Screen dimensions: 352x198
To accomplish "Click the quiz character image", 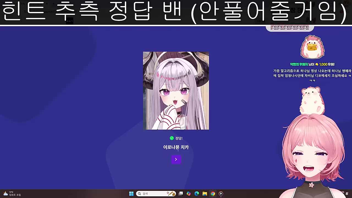I will pyautogui.click(x=176, y=90).
